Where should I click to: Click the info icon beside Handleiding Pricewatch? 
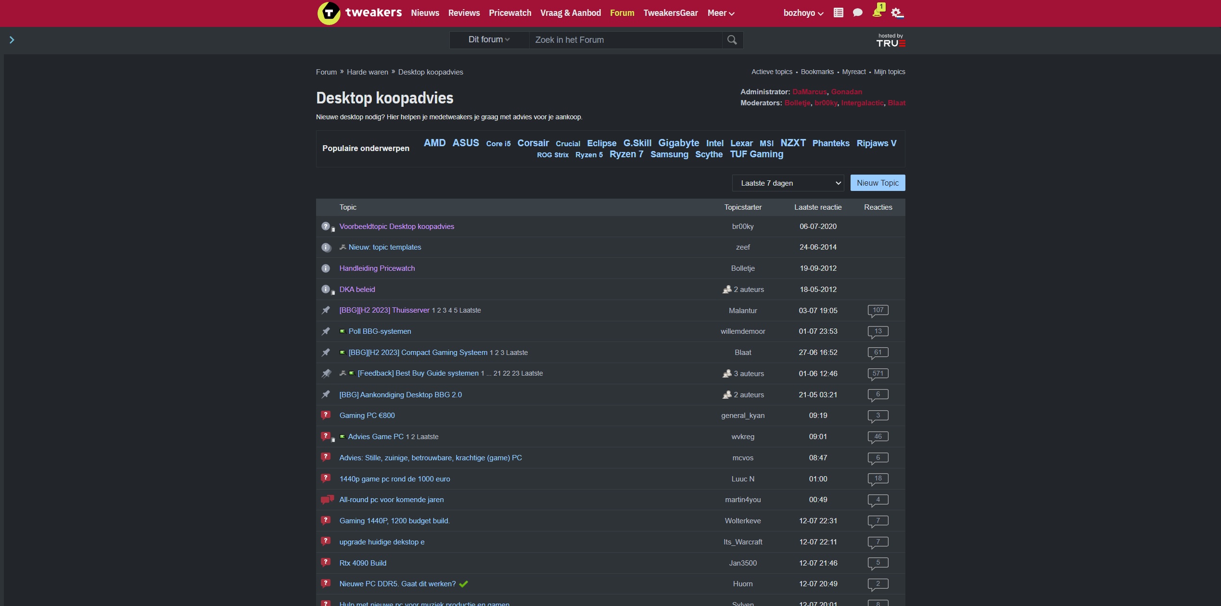click(326, 268)
